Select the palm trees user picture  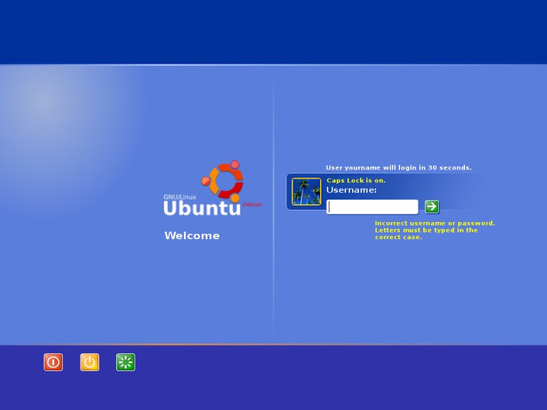306,192
